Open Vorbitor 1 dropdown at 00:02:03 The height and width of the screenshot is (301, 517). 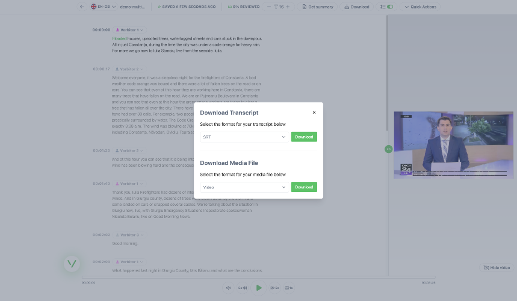pos(129,262)
